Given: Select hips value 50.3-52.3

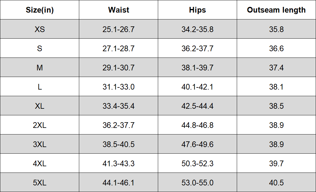Looking at the screenshot, I should point(198,163).
